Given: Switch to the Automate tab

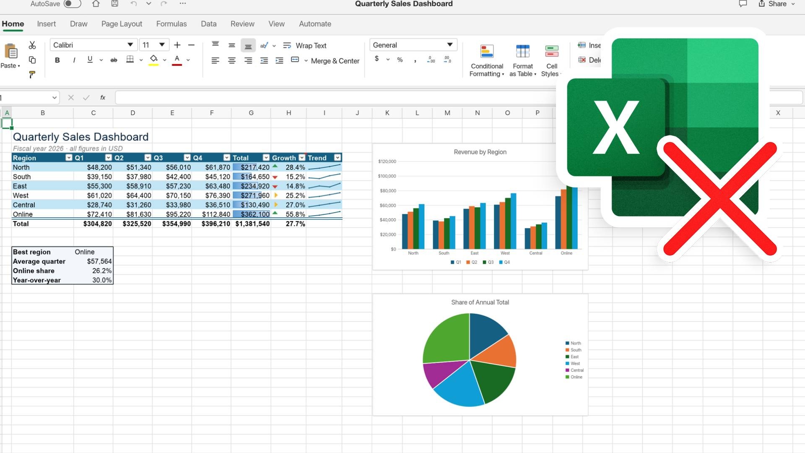Looking at the screenshot, I should tap(315, 24).
